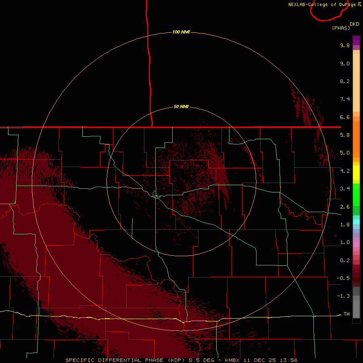
Task: Pick the light peach band on the color scale
Action: pyautogui.click(x=356, y=83)
